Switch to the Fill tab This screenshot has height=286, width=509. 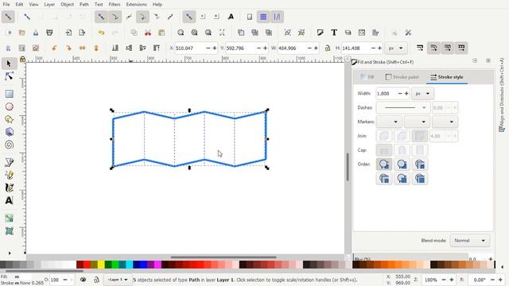(367, 77)
